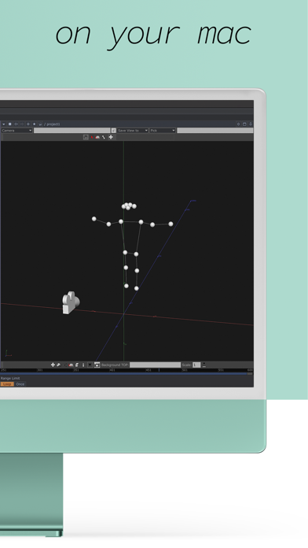Click the pin icon at path bar right end
Screen dimensions: 308x548
click(x=251, y=124)
